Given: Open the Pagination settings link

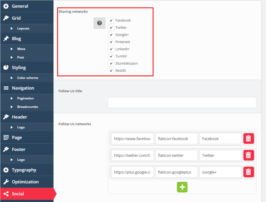Looking at the screenshot, I should pyautogui.click(x=25, y=98).
